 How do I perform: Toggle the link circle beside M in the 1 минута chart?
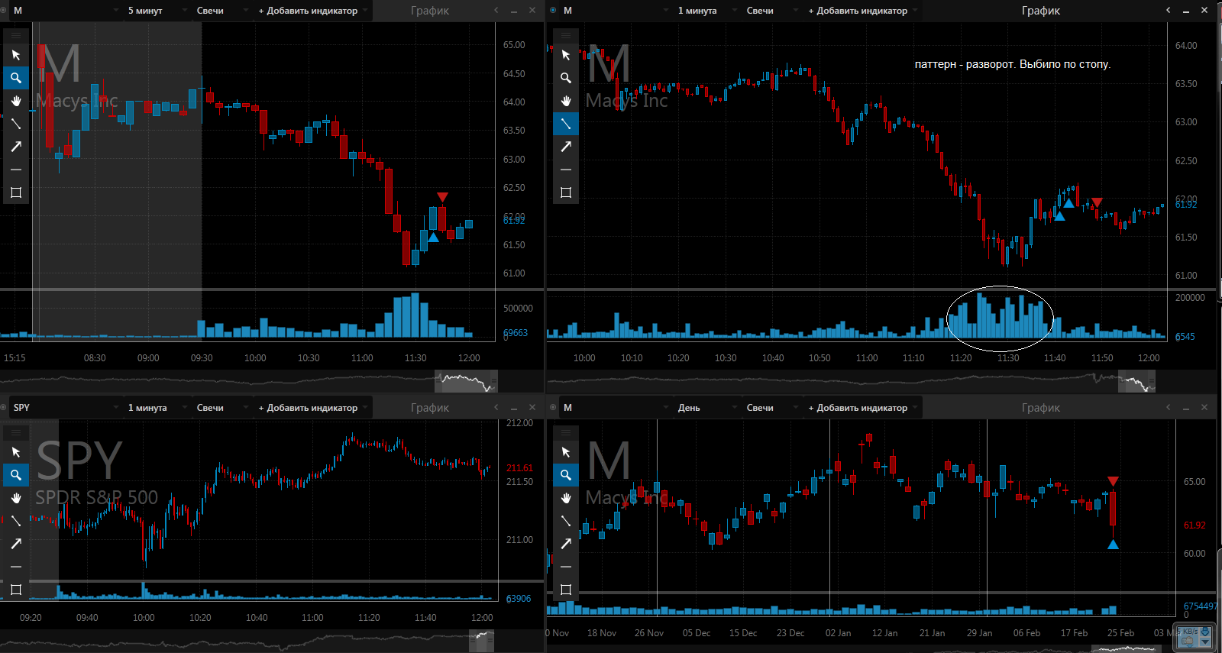pyautogui.click(x=553, y=11)
